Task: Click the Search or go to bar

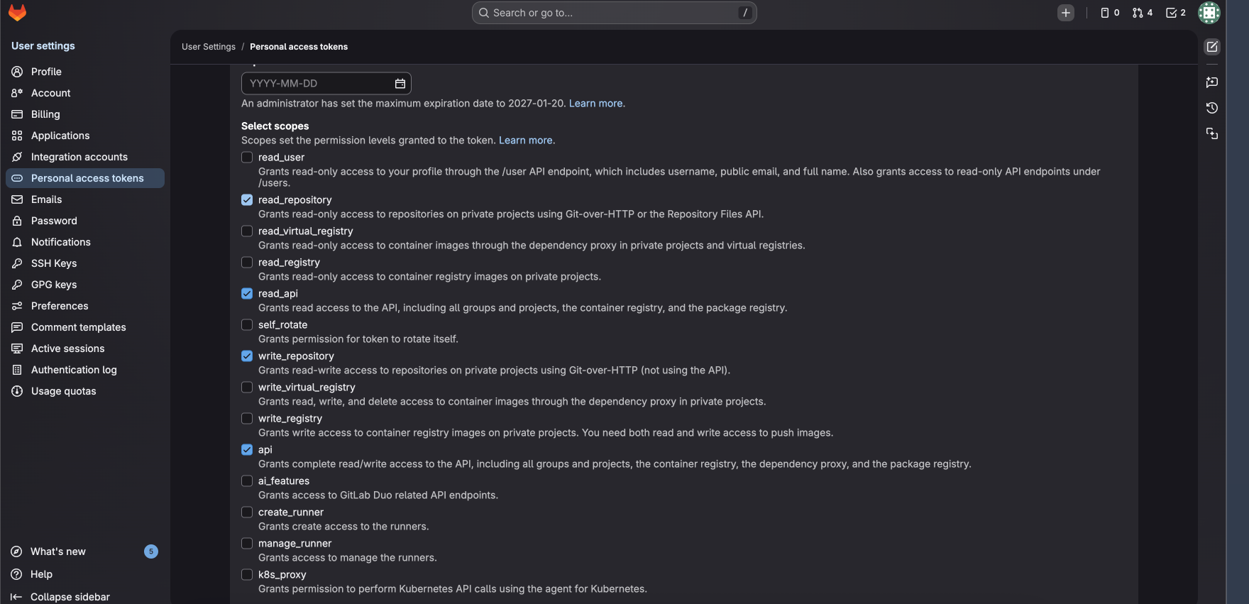Action: 614,13
